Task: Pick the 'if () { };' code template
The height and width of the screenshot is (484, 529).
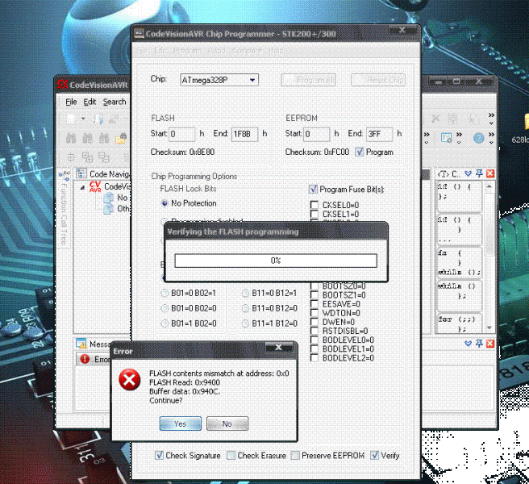Action: pyautogui.click(x=459, y=197)
